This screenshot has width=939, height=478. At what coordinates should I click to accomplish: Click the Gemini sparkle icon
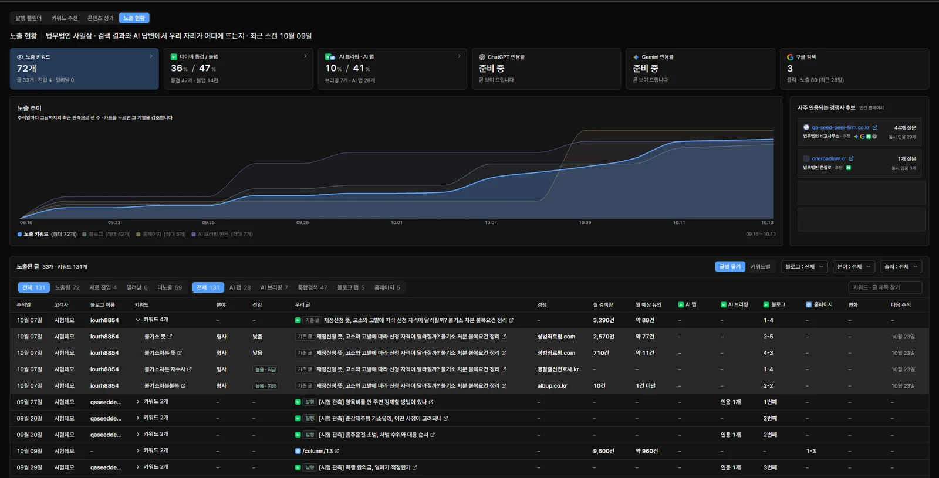(636, 57)
